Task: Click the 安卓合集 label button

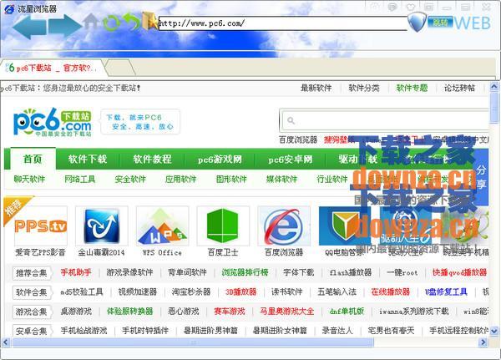Action: pyautogui.click(x=32, y=332)
